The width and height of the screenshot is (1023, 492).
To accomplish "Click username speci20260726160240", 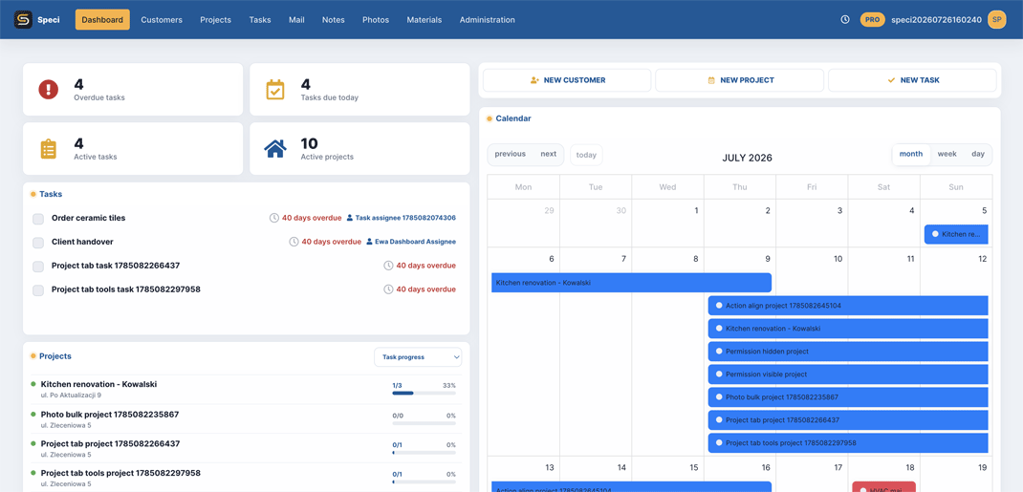I will click(936, 19).
